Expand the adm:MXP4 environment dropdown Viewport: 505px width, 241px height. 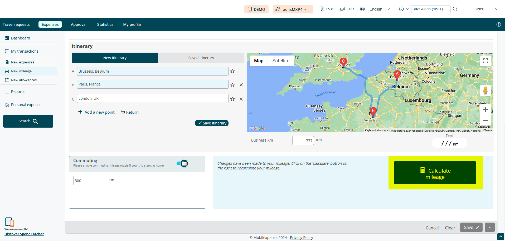293,9
